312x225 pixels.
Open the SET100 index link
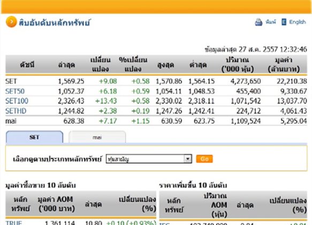coord(17,101)
